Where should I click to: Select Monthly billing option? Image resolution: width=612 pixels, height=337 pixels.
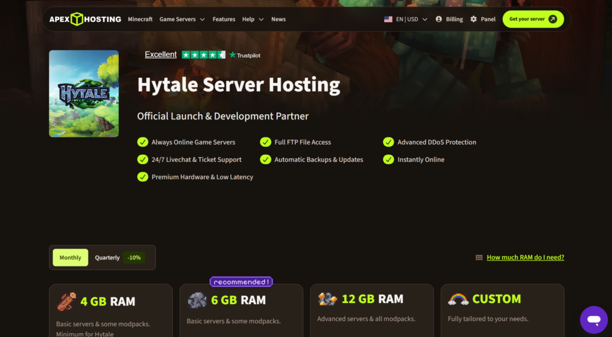click(x=71, y=258)
